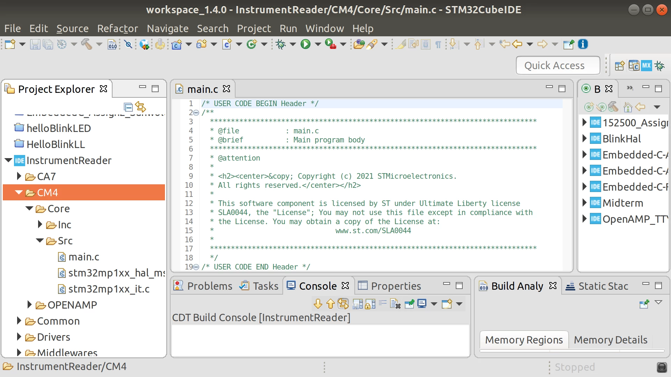Screen dimensions: 671x377
Task: Open the Window menu
Action: click(x=325, y=28)
